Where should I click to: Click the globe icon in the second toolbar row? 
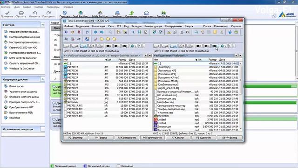coord(87,39)
